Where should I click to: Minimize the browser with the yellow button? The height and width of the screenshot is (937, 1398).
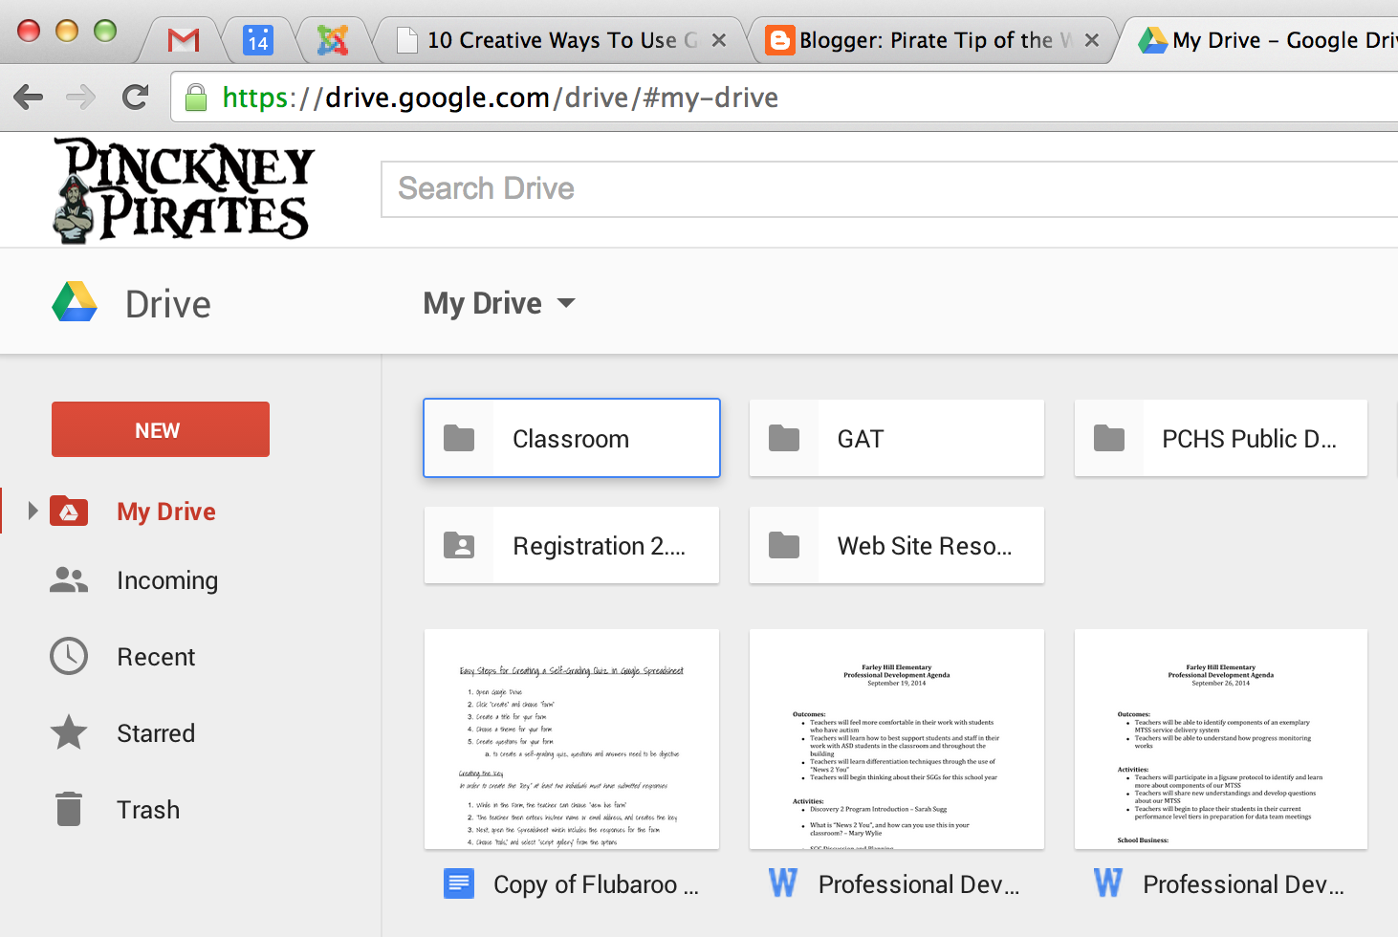tap(67, 31)
